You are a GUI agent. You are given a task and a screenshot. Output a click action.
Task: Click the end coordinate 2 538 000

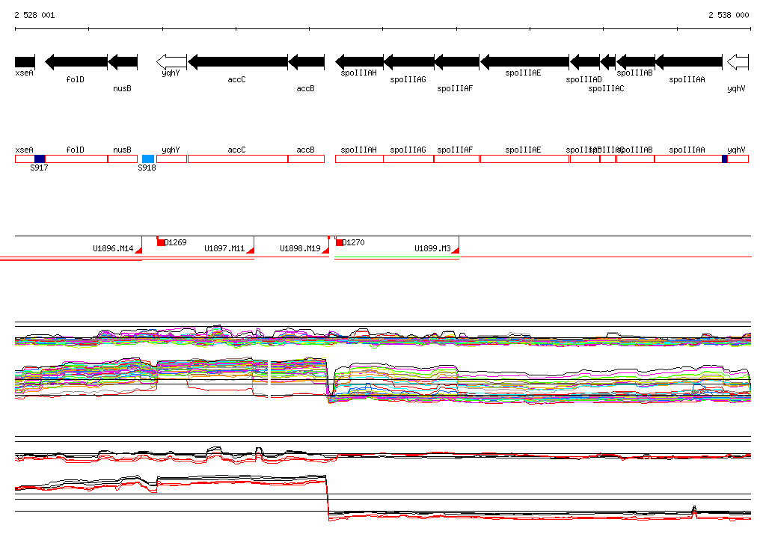pos(729,15)
